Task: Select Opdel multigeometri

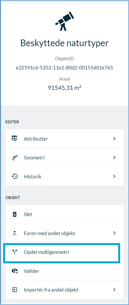Action: coord(65,252)
